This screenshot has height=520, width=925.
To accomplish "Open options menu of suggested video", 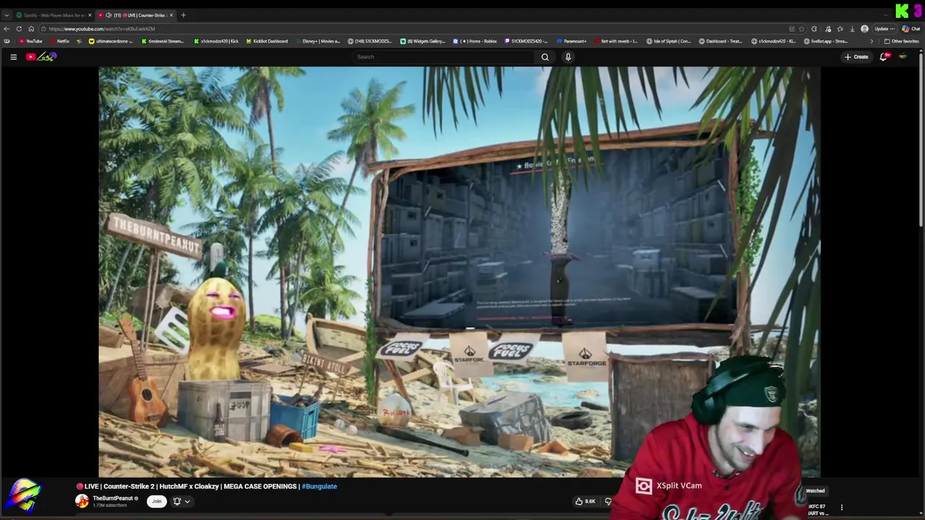I will click(841, 508).
